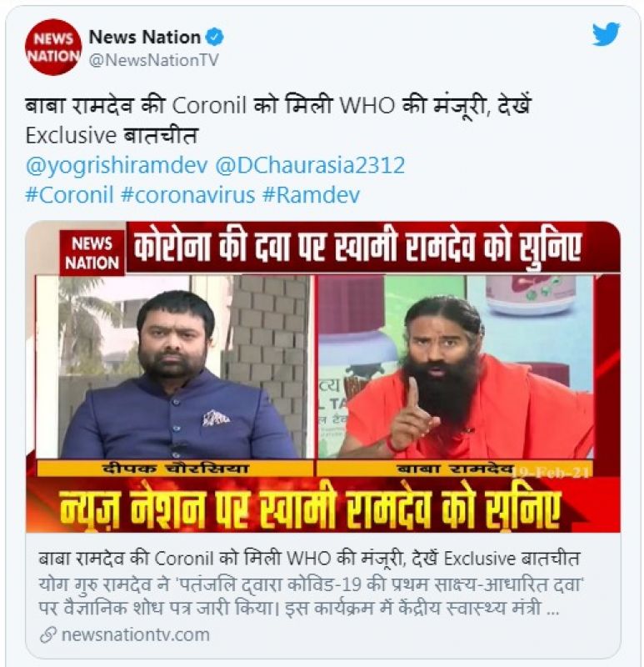The width and height of the screenshot is (644, 667).
Task: Open the @NewsNationTV handle
Action: (153, 60)
